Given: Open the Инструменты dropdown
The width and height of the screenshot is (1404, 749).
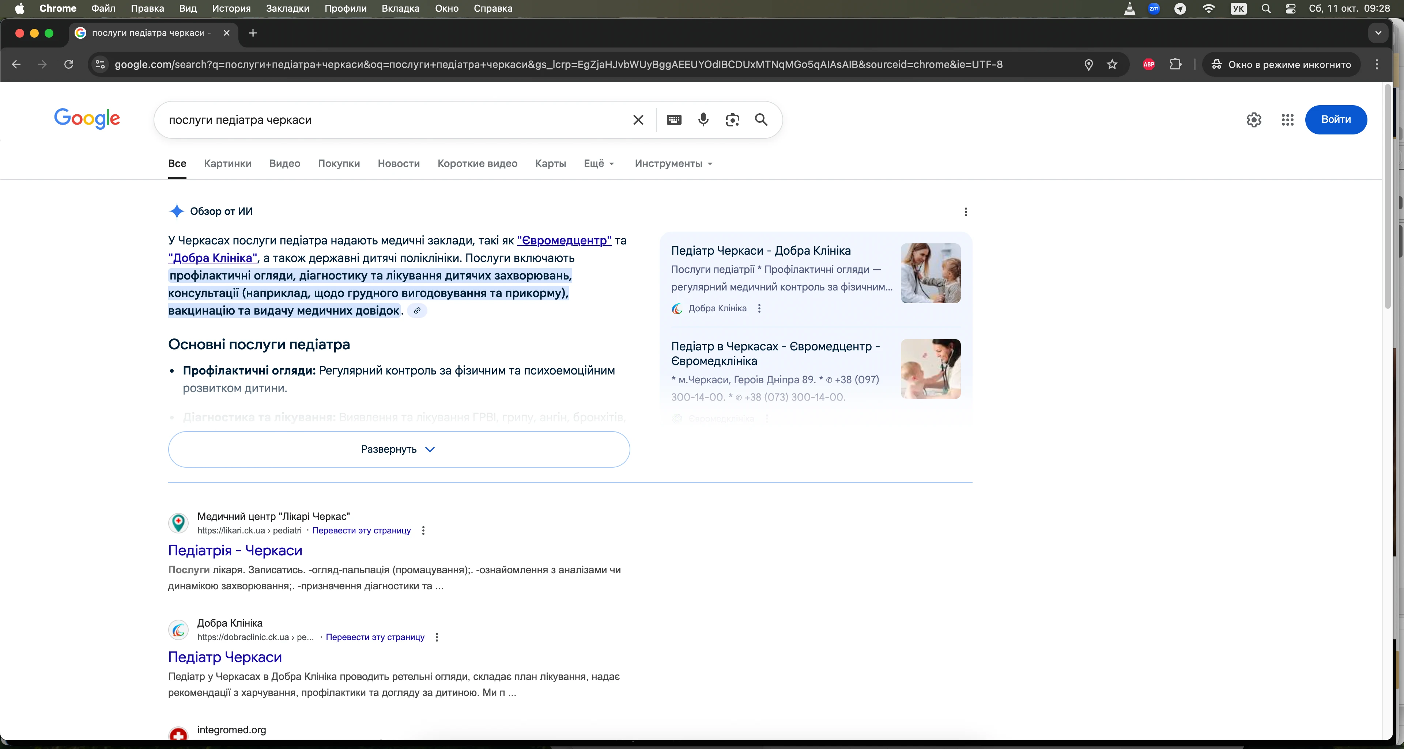Looking at the screenshot, I should click(673, 163).
